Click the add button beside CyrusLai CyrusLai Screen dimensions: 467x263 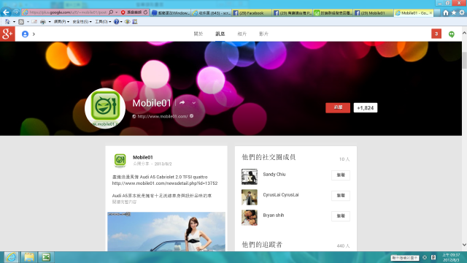tap(341, 195)
